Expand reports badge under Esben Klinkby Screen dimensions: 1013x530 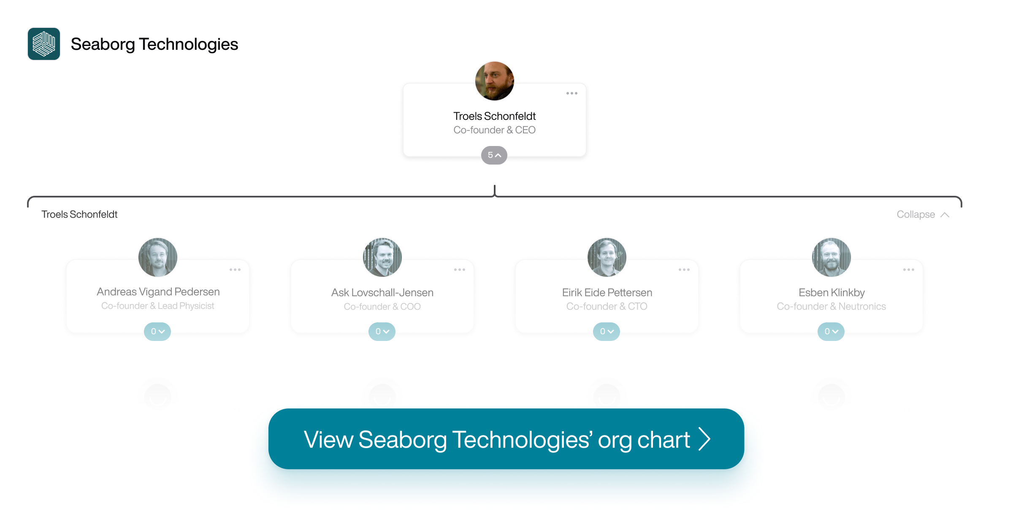831,332
